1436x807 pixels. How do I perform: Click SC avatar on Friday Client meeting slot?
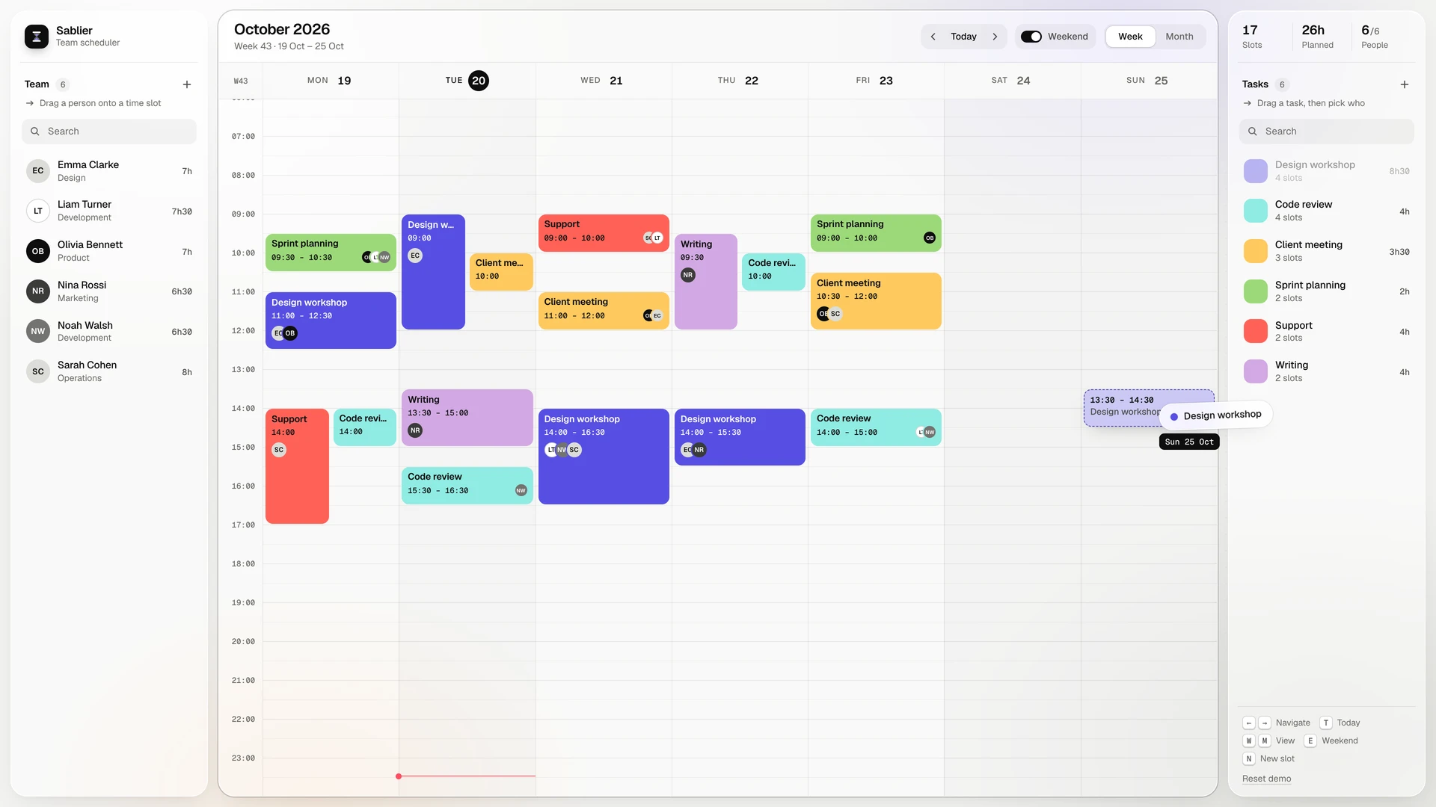tap(835, 314)
